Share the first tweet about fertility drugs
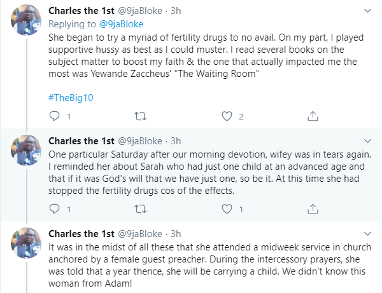 pos(312,116)
